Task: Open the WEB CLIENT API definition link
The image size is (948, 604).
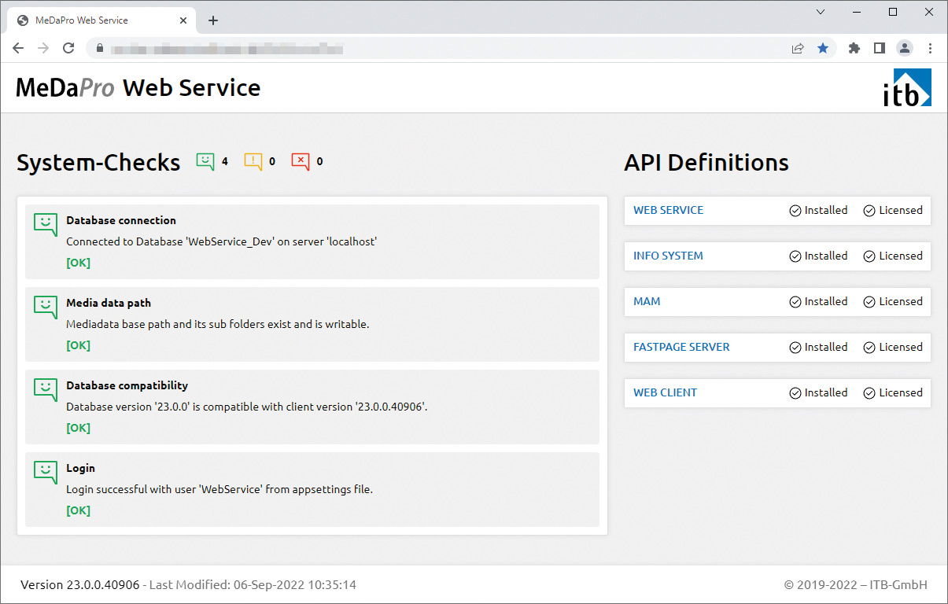Action: pyautogui.click(x=665, y=392)
